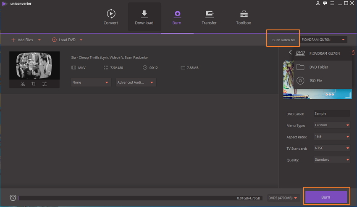Open the hamburger menu icon

[332, 3]
